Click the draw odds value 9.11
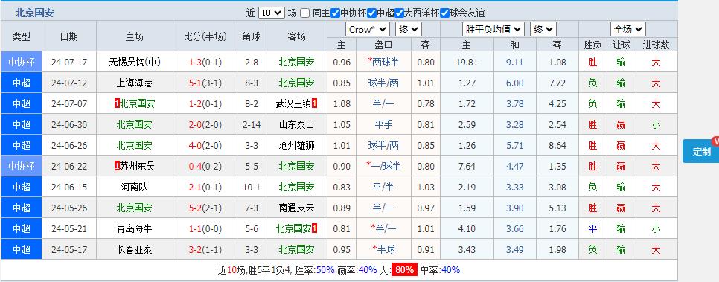Viewport: 719px width, 282px height. pos(514,63)
